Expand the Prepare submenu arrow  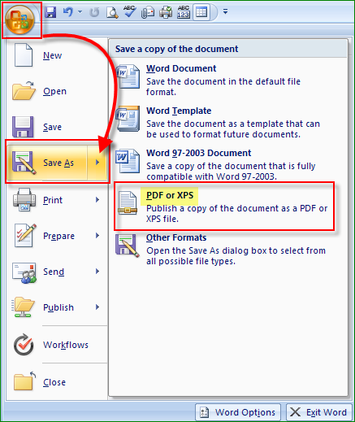point(97,236)
